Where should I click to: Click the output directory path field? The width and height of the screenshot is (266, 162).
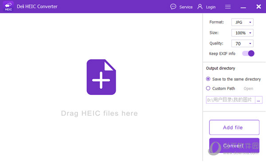tap(231, 100)
